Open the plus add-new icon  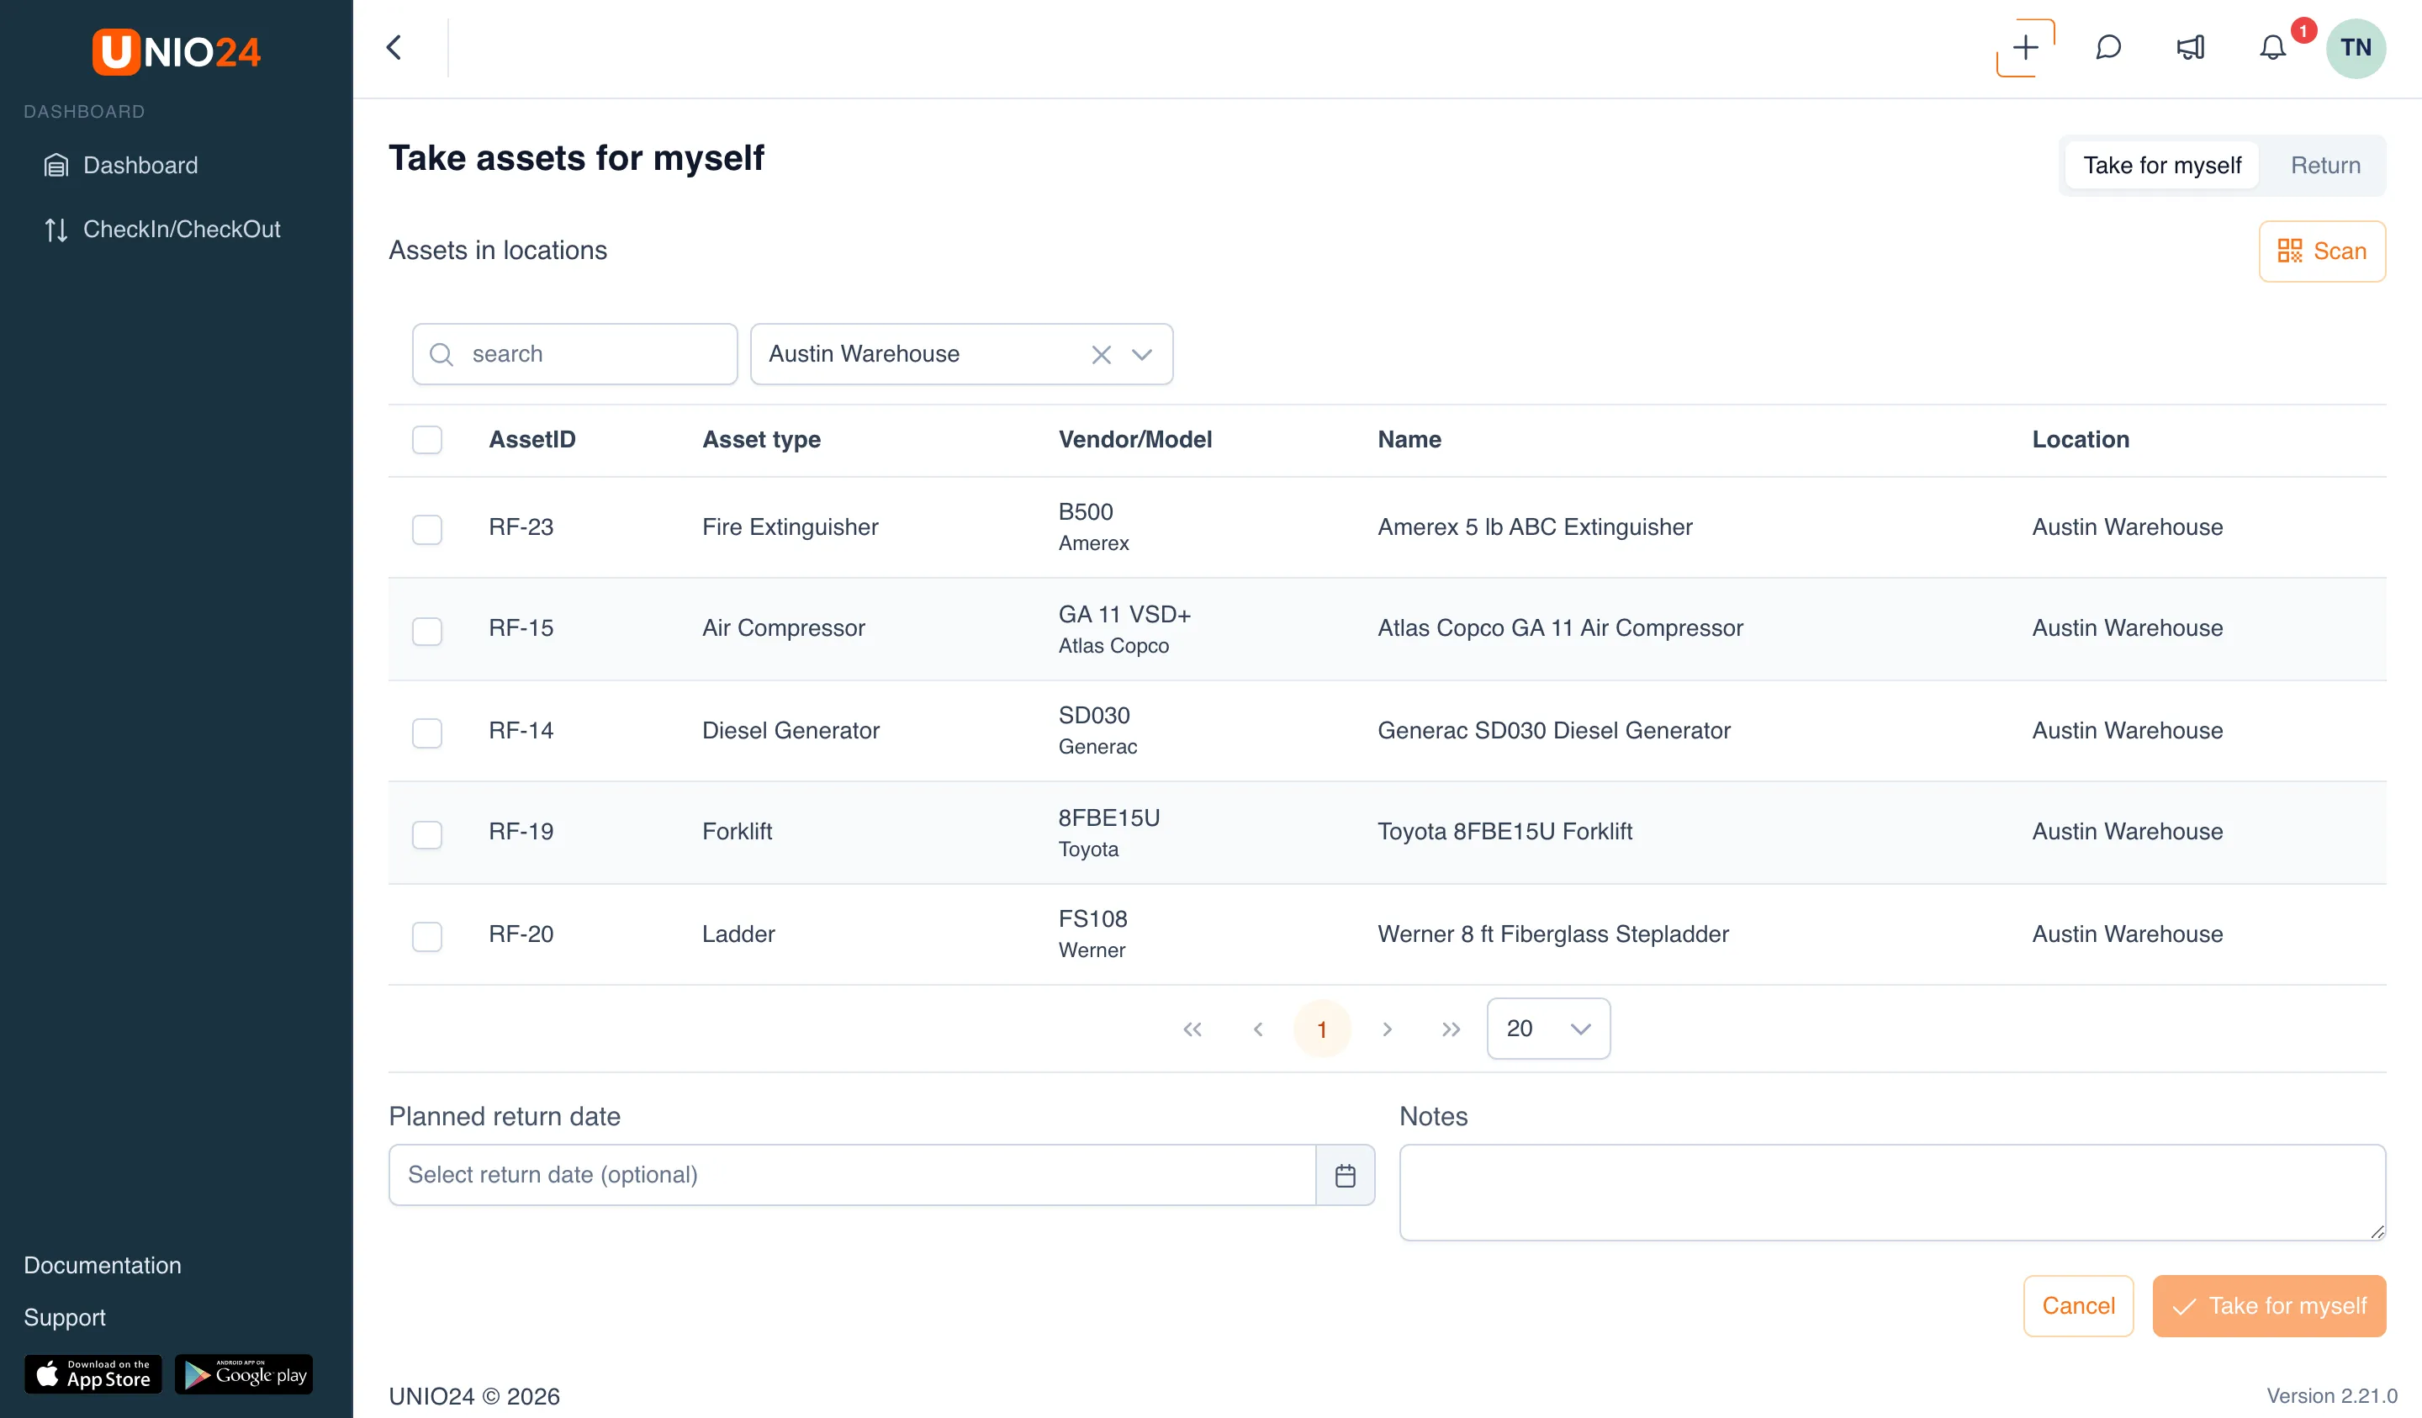point(2025,48)
